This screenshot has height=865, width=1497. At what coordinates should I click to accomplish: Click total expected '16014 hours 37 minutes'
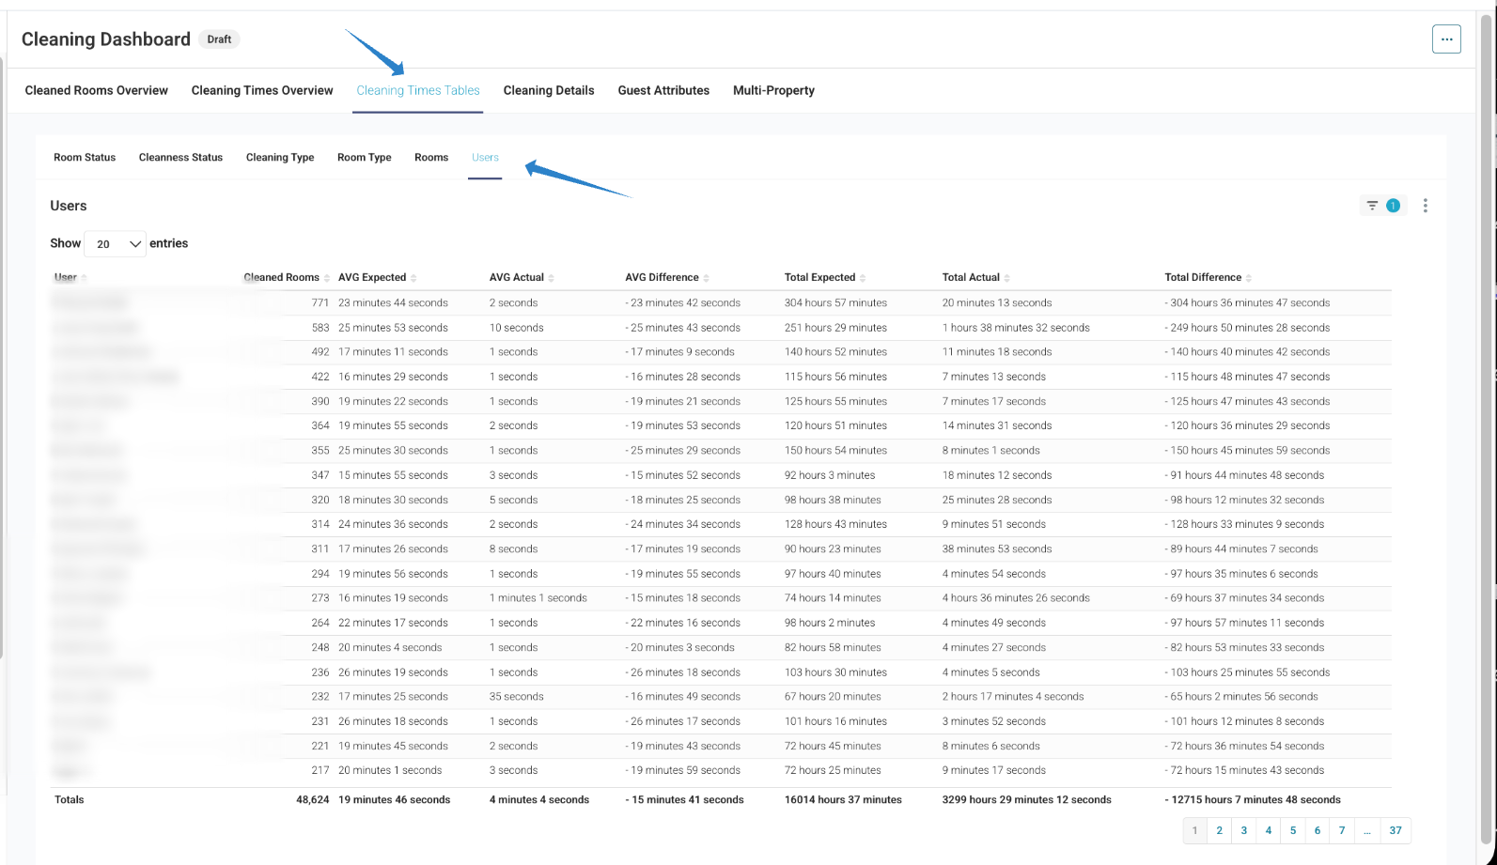point(843,800)
